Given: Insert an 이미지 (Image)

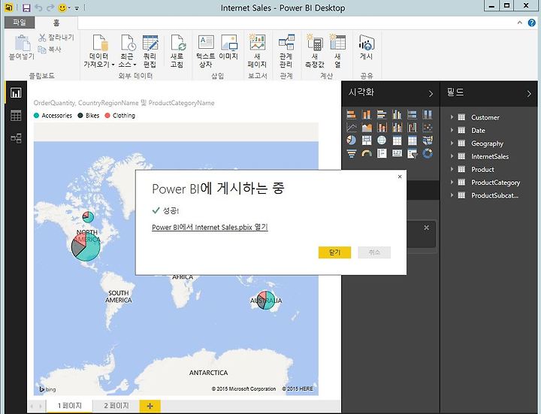Looking at the screenshot, I should coord(228,47).
